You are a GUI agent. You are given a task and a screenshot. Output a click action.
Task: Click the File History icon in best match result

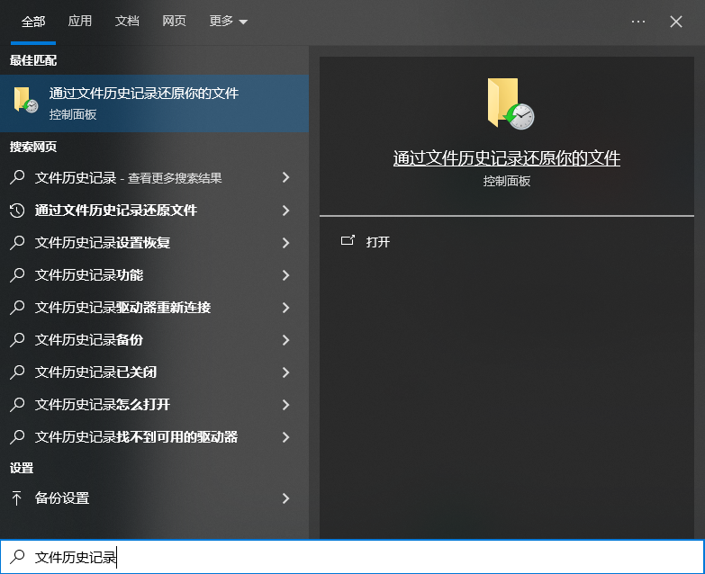25,102
